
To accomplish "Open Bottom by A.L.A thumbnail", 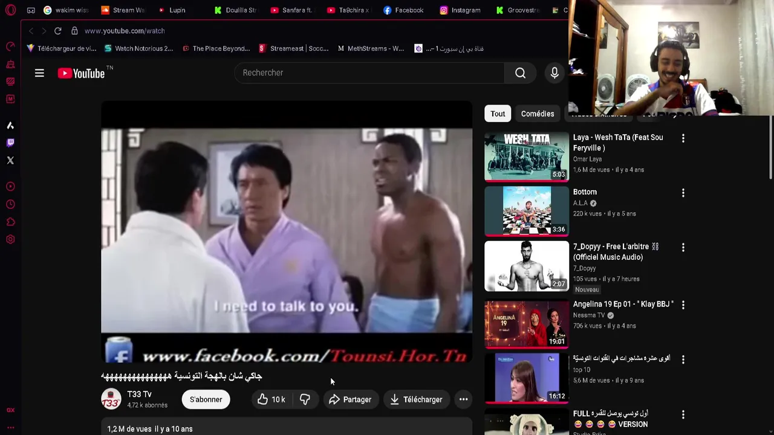I will click(x=527, y=211).
